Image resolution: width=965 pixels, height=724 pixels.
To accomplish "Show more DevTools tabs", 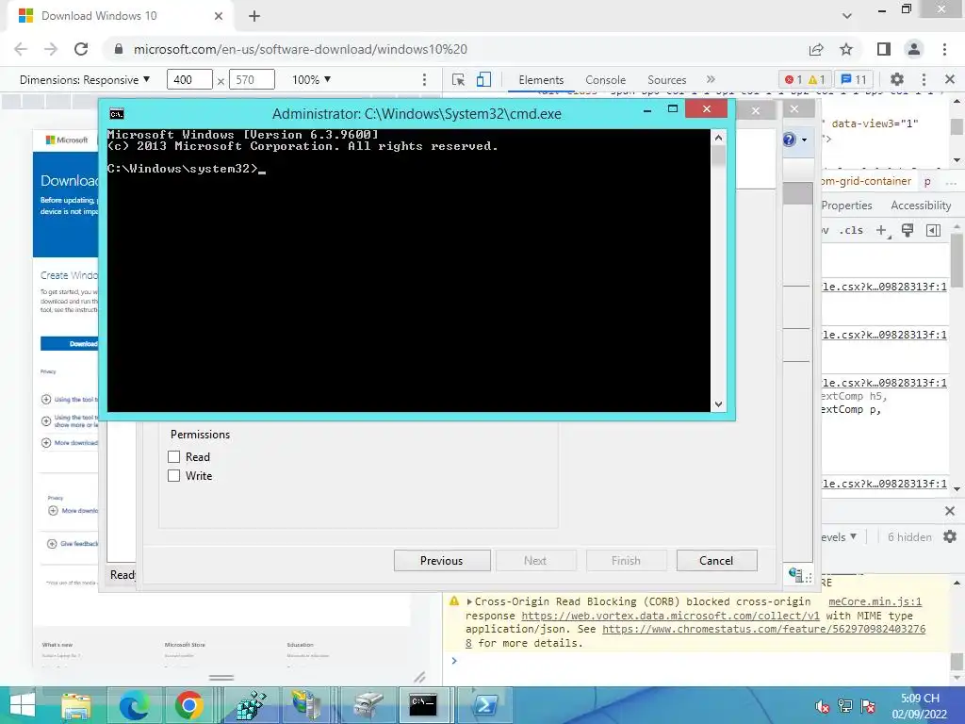I will coord(711,79).
